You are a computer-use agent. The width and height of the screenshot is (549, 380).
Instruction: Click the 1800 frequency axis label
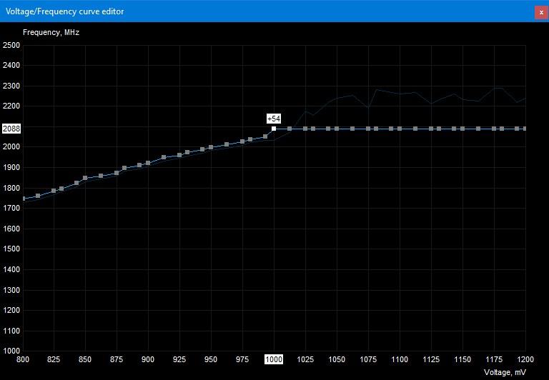point(11,188)
